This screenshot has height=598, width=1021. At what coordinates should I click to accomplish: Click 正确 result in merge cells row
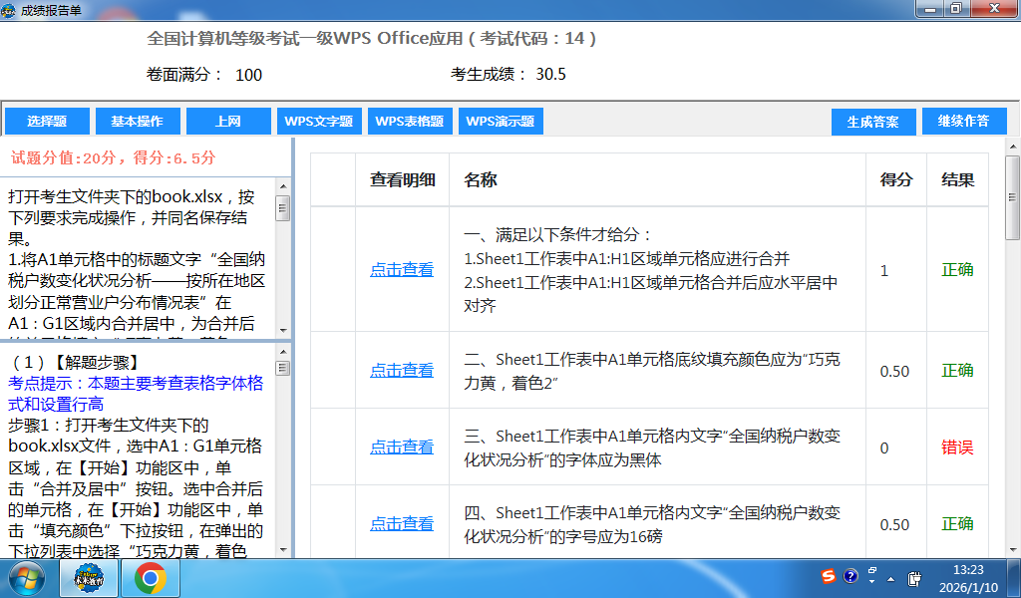tap(957, 270)
